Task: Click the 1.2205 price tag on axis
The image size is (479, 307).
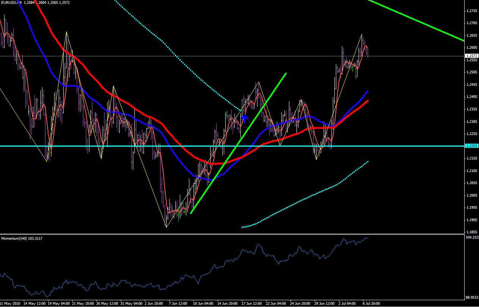Action: [x=471, y=146]
